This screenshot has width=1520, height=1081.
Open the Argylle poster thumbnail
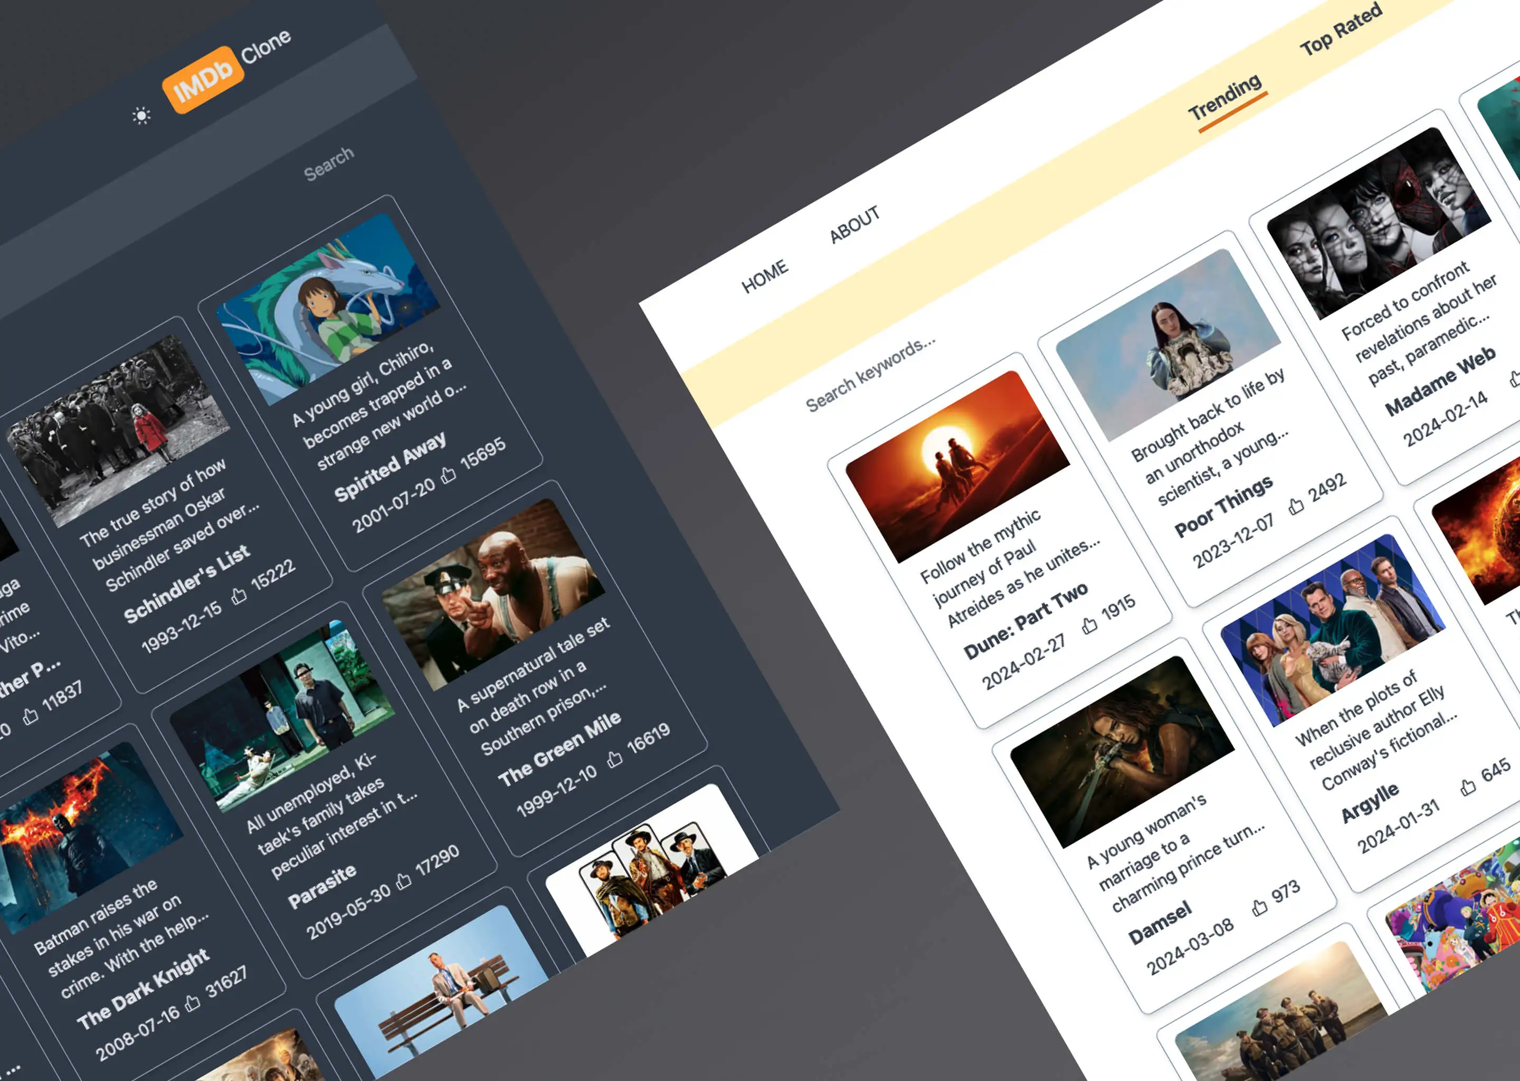pos(1333,630)
